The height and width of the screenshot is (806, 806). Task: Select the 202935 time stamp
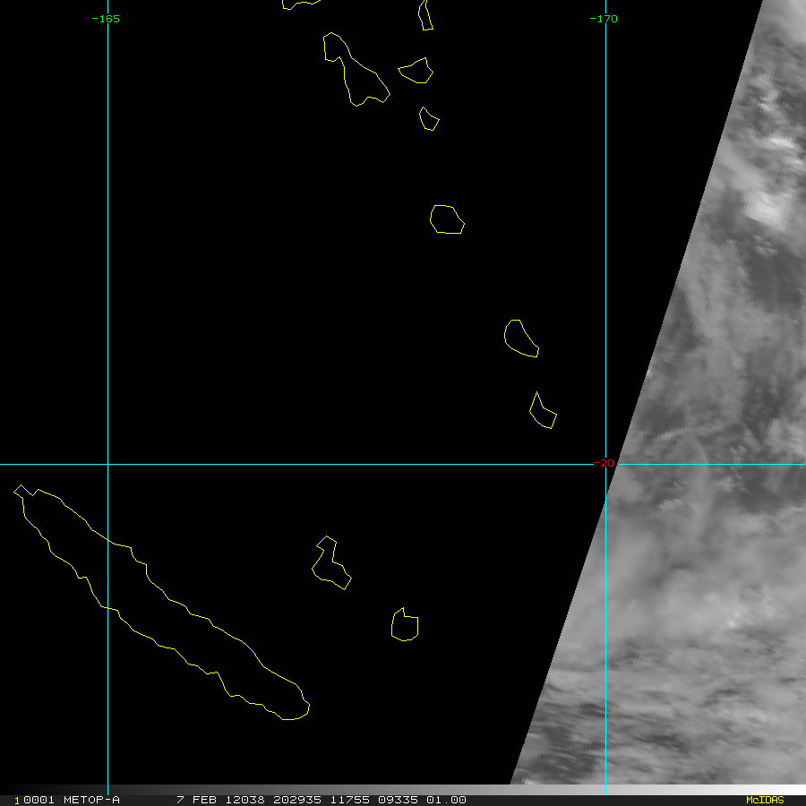(297, 800)
